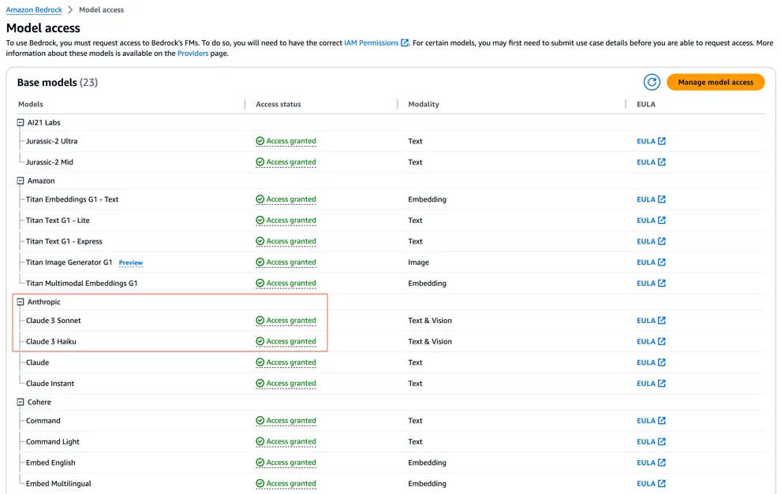Go to Amazon Bedrock breadcrumb link
Viewport: 781px width, 494px height.
34,10
